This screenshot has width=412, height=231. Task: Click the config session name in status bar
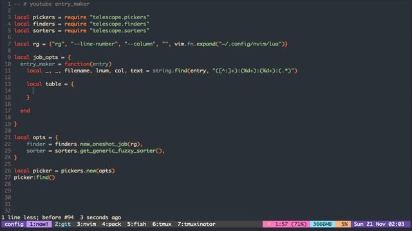[14, 224]
